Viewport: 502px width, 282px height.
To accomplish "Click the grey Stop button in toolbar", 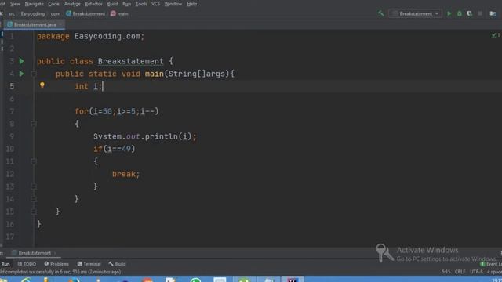I will [x=480, y=13].
